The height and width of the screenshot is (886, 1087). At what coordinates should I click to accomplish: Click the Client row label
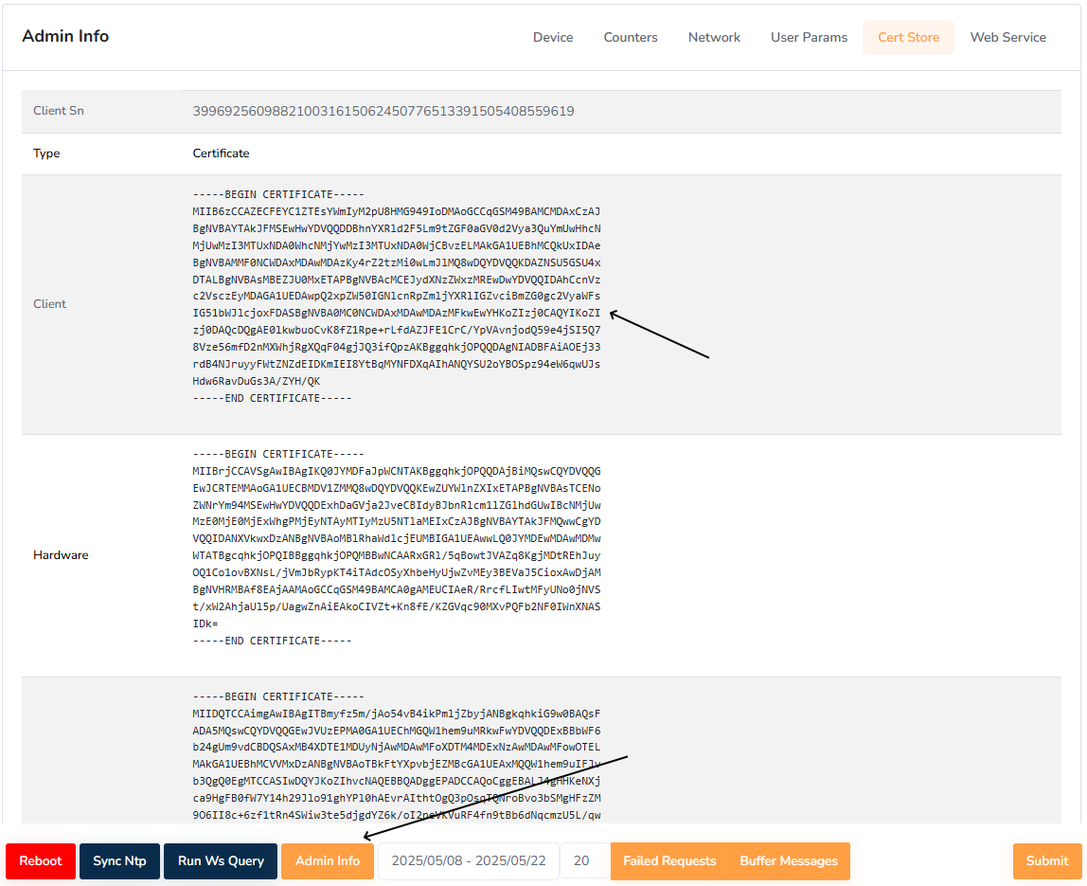[49, 304]
